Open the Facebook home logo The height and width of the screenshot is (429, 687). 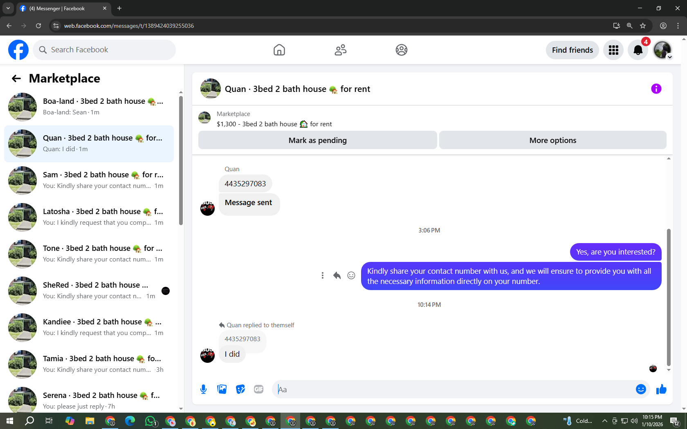pos(18,50)
